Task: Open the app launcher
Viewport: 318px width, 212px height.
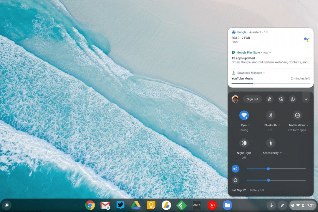Action: tap(6, 205)
